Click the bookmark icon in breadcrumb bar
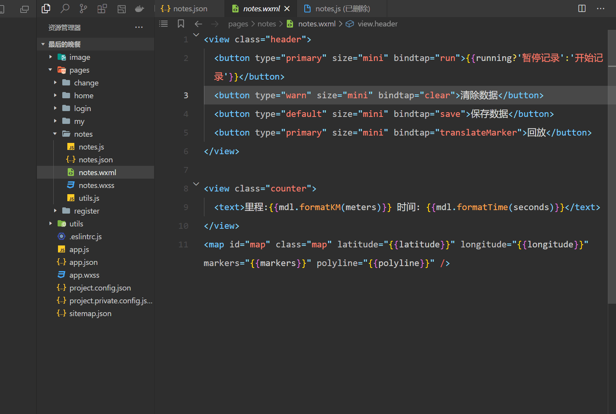The width and height of the screenshot is (616, 414). [181, 24]
